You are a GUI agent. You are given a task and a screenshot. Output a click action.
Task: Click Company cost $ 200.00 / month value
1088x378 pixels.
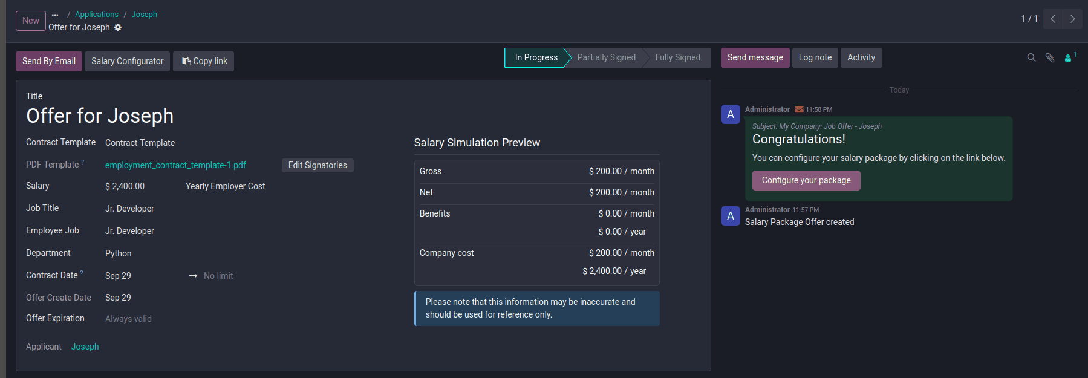point(622,253)
